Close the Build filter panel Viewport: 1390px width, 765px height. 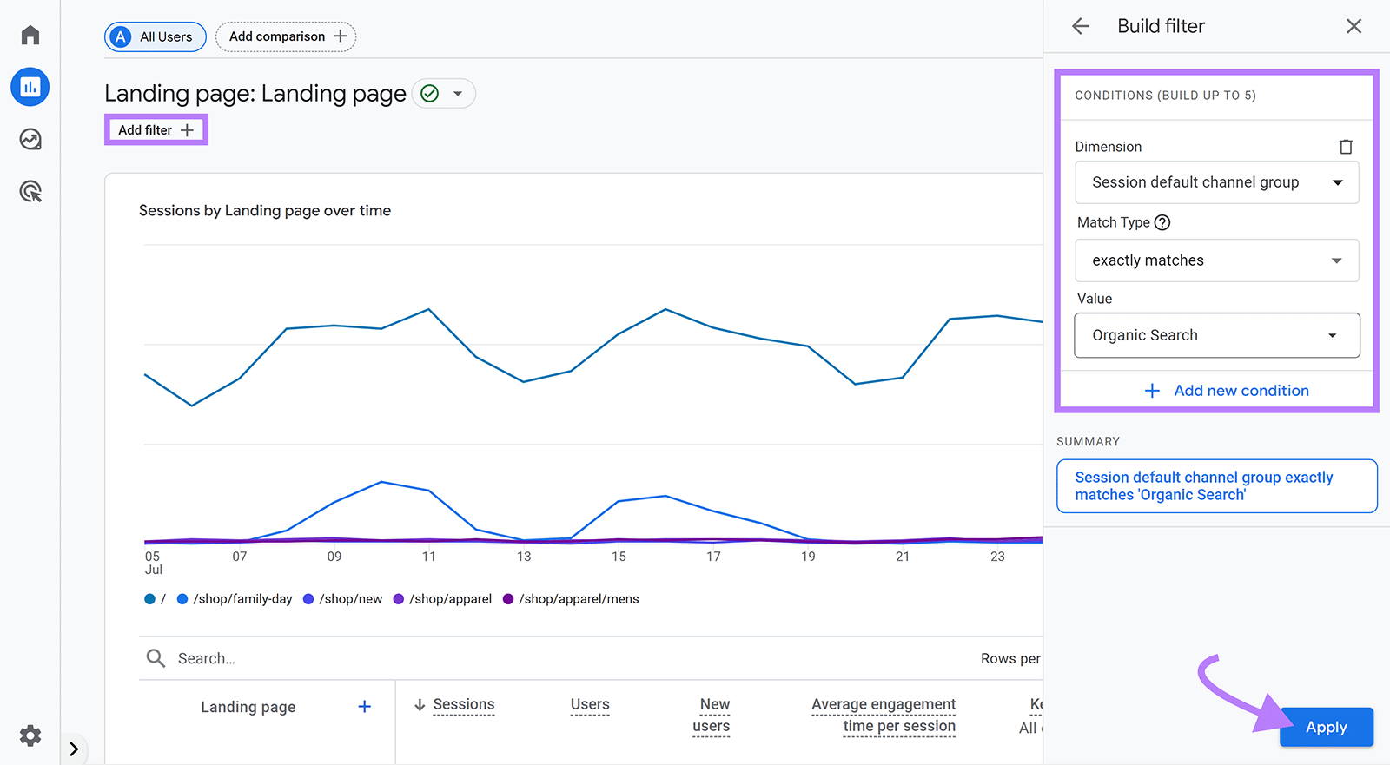pos(1354,26)
